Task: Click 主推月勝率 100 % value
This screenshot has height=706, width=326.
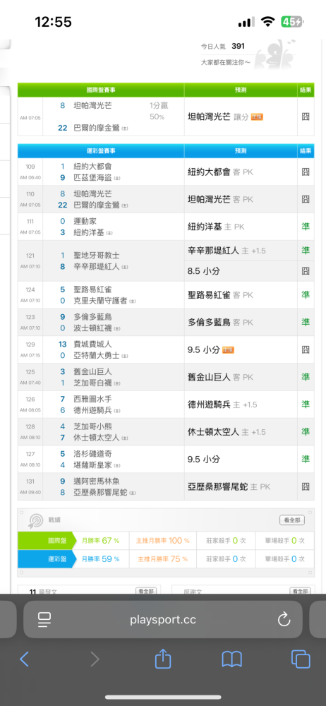Action: (164, 540)
